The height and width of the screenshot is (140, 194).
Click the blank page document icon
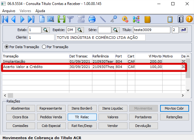pyautogui.click(x=42, y=19)
